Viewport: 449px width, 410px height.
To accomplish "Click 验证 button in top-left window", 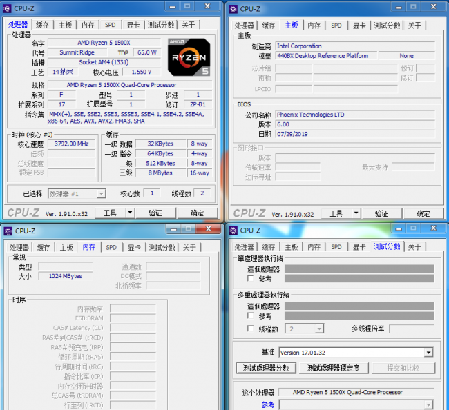I will click(155, 213).
